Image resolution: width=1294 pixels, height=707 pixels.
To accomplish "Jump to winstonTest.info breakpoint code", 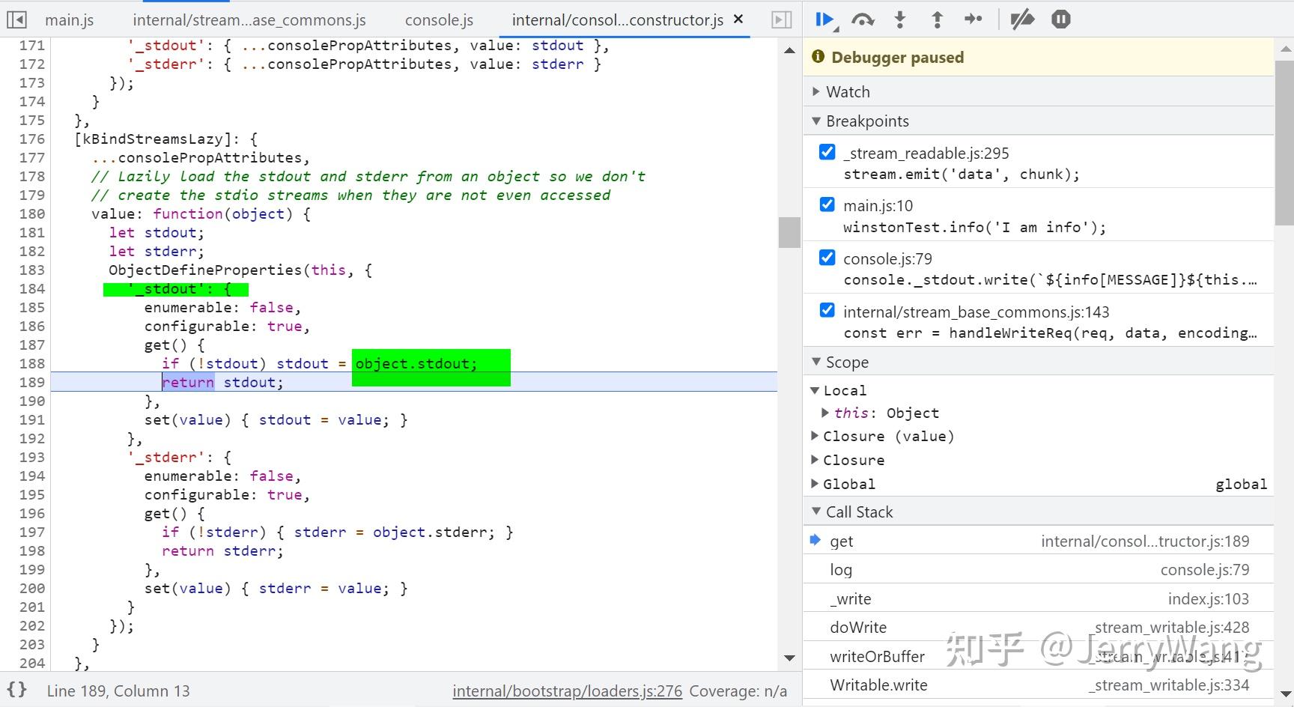I will pos(974,227).
